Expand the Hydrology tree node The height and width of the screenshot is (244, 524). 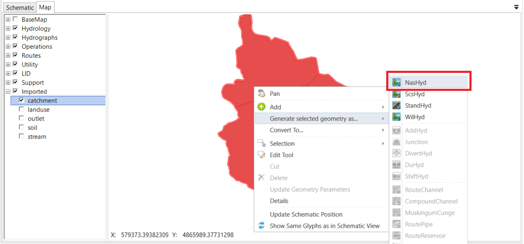pyautogui.click(x=8, y=28)
